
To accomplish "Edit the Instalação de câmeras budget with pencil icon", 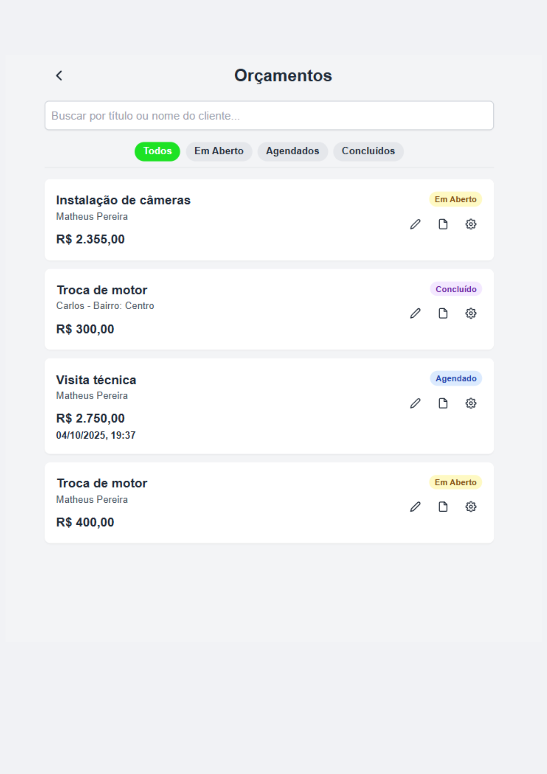I will (x=415, y=224).
